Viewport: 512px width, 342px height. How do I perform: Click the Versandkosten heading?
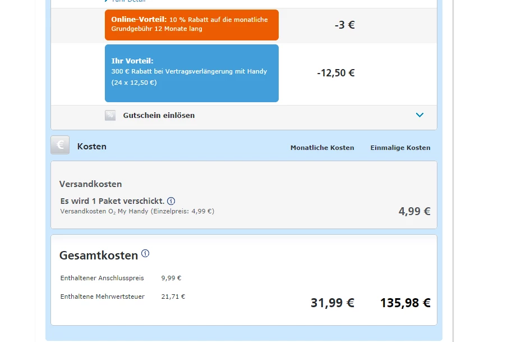tap(90, 184)
